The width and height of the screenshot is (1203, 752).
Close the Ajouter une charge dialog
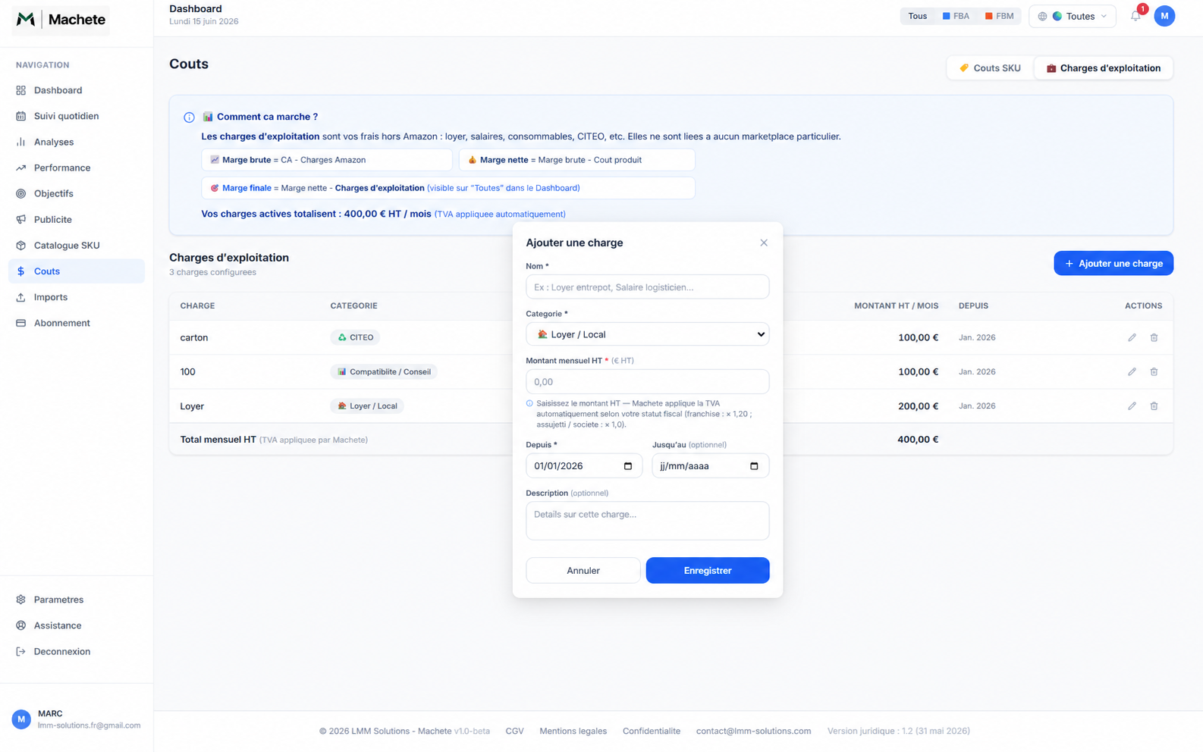[764, 243]
